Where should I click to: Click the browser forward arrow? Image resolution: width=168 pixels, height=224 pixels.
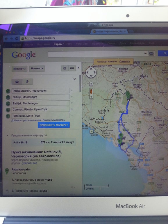pyautogui.click(x=12, y=39)
